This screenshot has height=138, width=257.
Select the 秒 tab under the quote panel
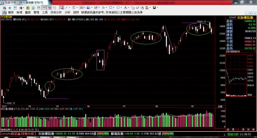tap(238, 130)
